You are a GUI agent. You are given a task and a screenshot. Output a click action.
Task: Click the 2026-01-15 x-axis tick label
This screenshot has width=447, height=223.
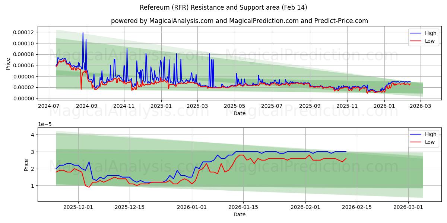(244, 207)
